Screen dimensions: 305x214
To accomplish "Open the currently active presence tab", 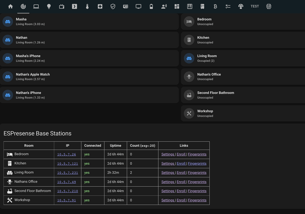I will pos(23,6).
